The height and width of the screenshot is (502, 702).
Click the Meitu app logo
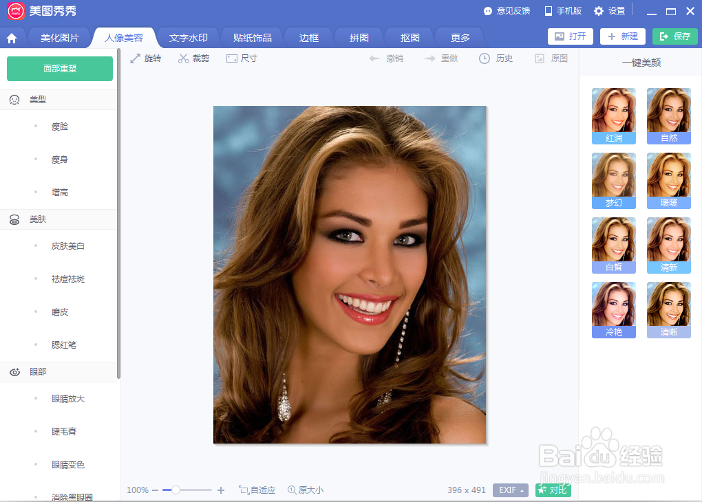click(x=16, y=11)
